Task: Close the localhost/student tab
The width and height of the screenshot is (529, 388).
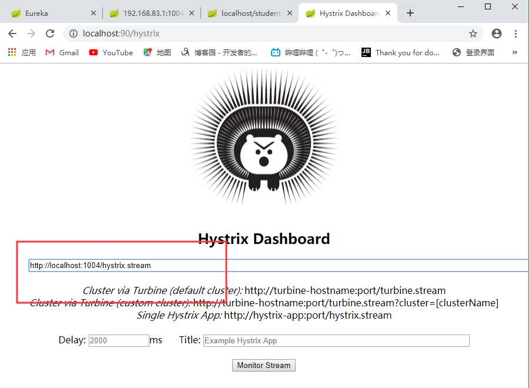Action: point(289,13)
